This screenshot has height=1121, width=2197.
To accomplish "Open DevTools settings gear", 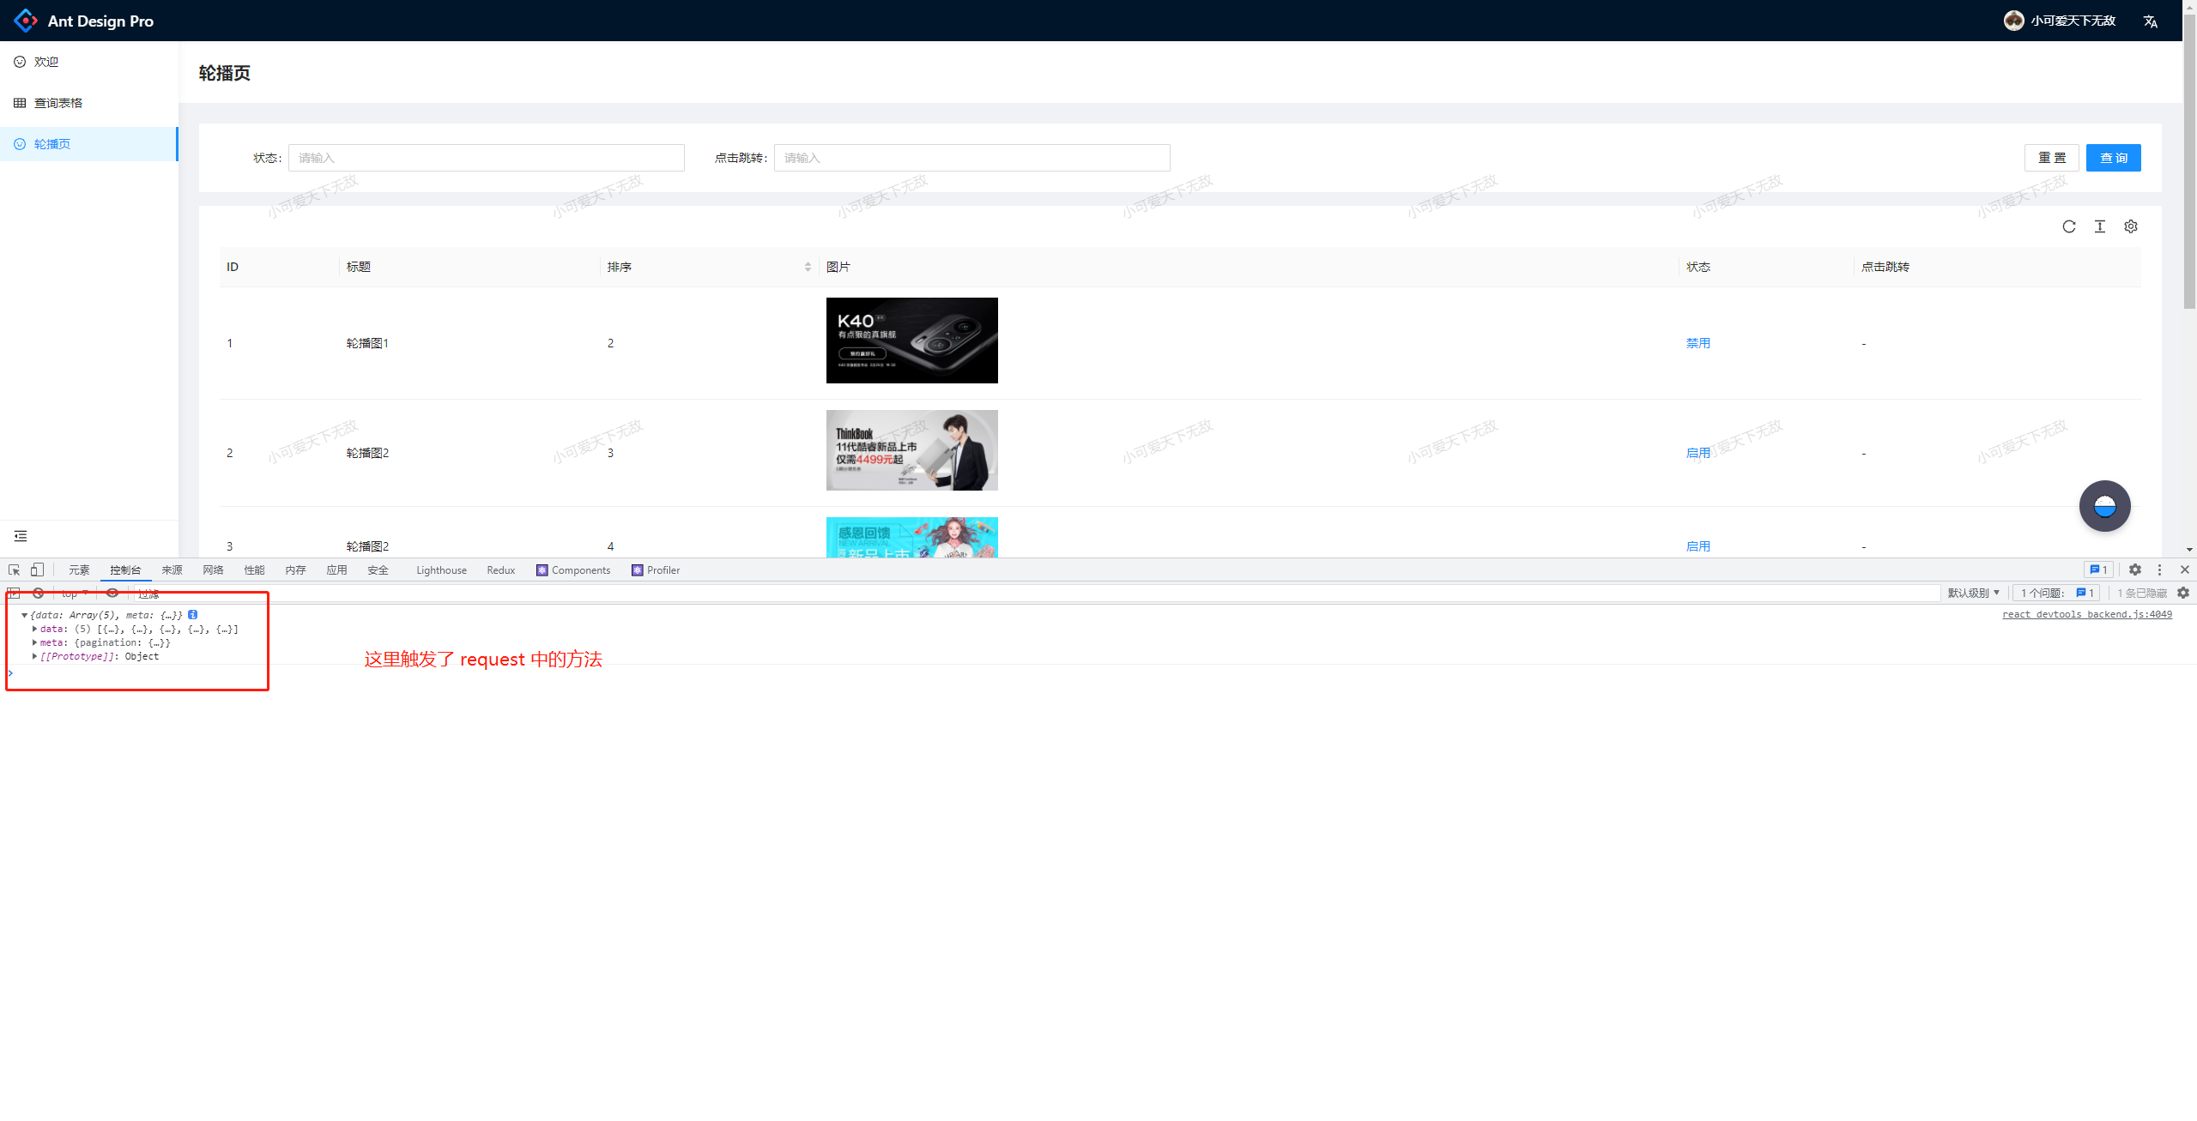I will (x=2134, y=570).
